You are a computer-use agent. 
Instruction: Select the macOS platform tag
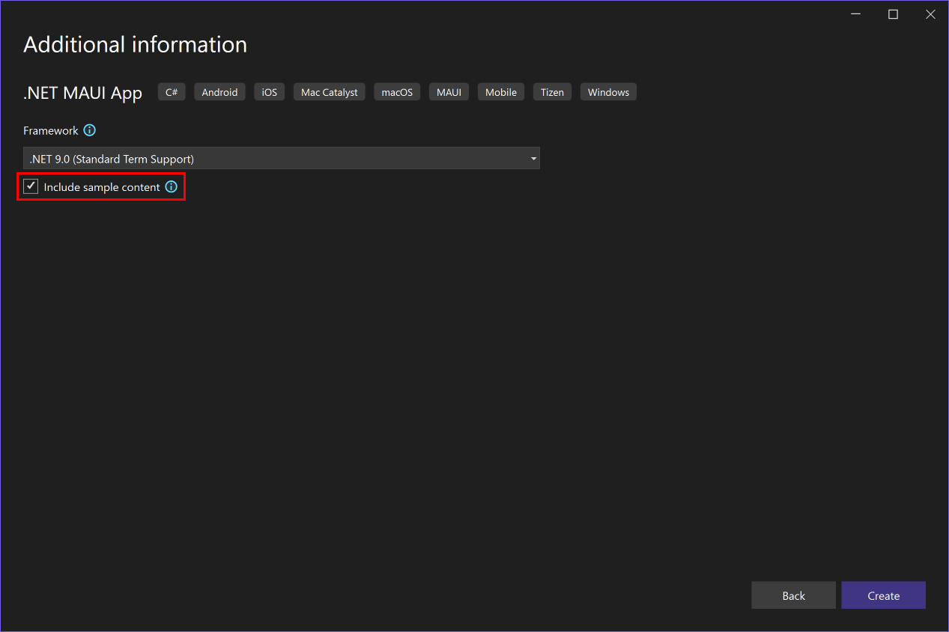click(396, 91)
